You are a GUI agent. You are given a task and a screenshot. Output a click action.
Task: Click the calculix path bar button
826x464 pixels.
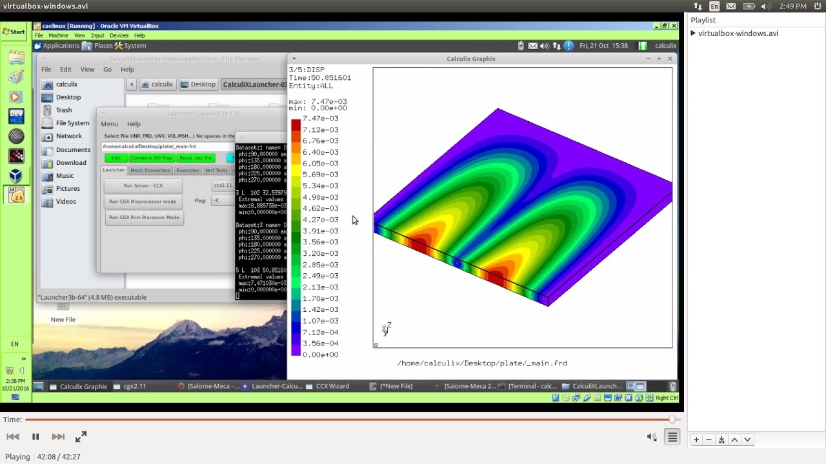(157, 84)
